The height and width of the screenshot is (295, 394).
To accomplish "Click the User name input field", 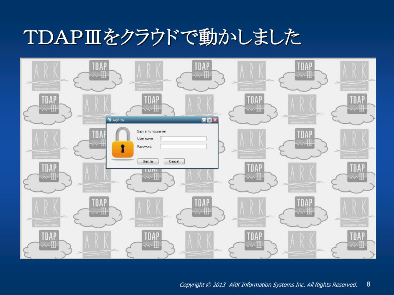I will point(183,139).
